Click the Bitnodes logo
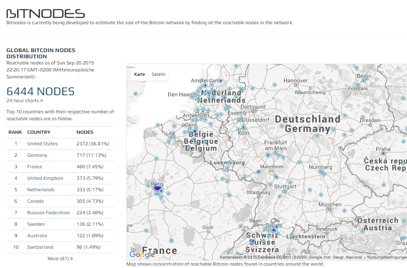Image resolution: width=407 pixels, height=268 pixels. 46,14
